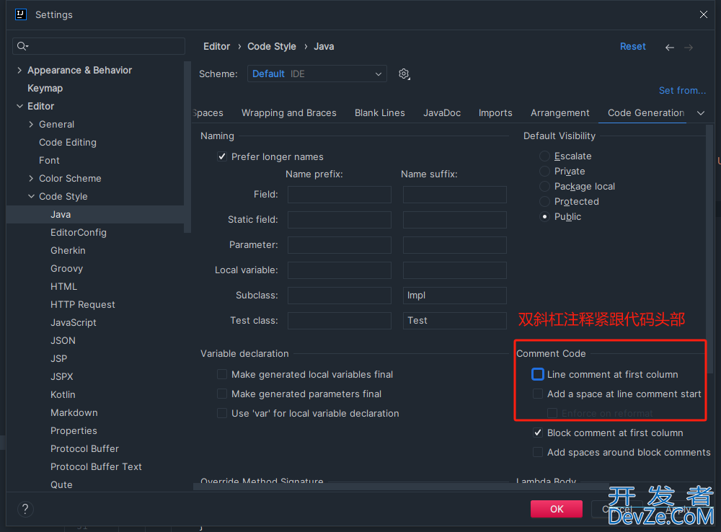This screenshot has height=532, width=721.
Task: Enable Add spaces around block comments
Action: 538,452
